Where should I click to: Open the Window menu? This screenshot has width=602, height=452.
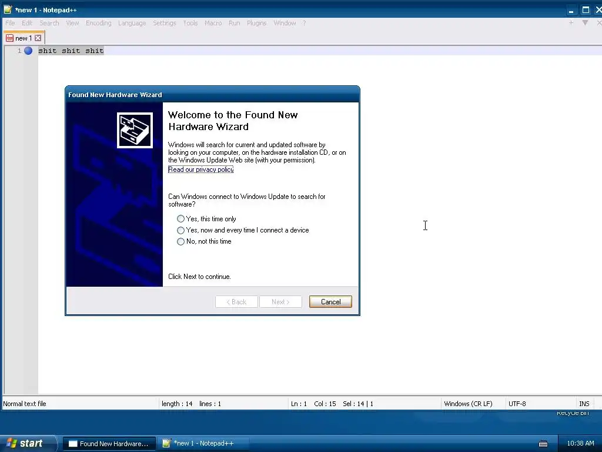285,23
